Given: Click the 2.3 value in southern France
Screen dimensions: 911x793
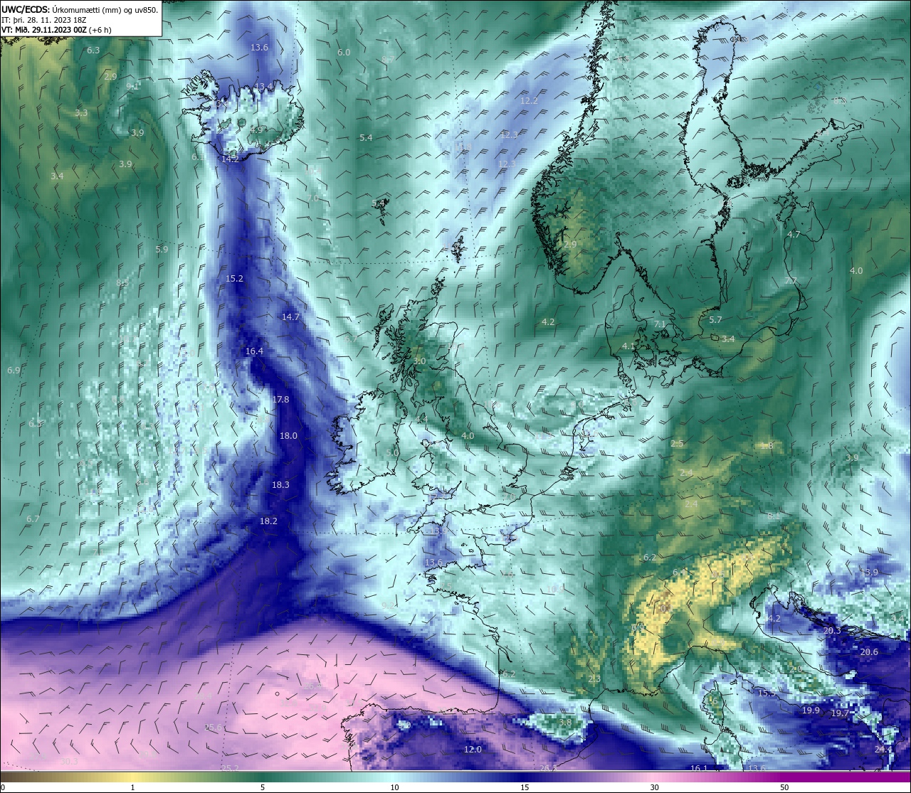Looking at the screenshot, I should point(594,679).
